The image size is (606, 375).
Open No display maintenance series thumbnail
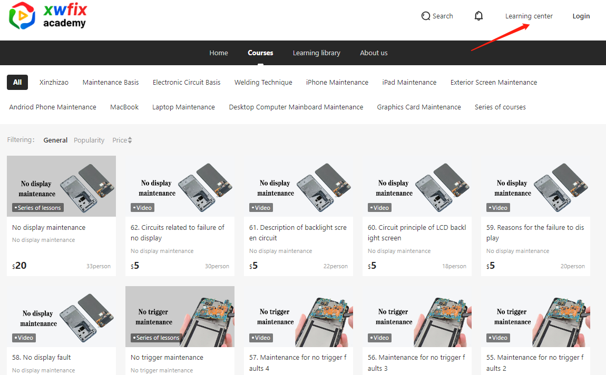[61, 186]
